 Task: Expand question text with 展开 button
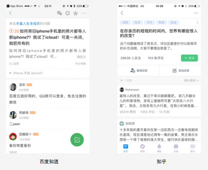point(82,57)
